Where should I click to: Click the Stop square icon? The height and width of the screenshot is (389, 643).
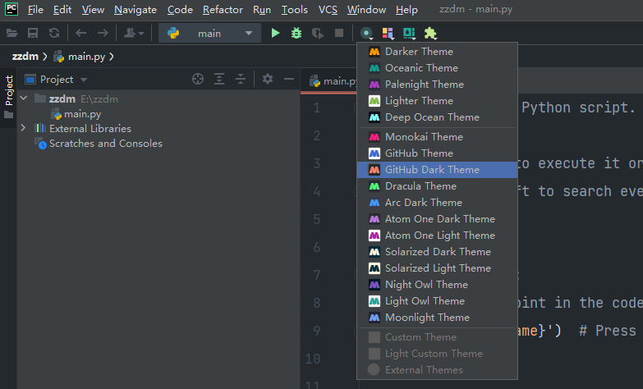(x=338, y=33)
